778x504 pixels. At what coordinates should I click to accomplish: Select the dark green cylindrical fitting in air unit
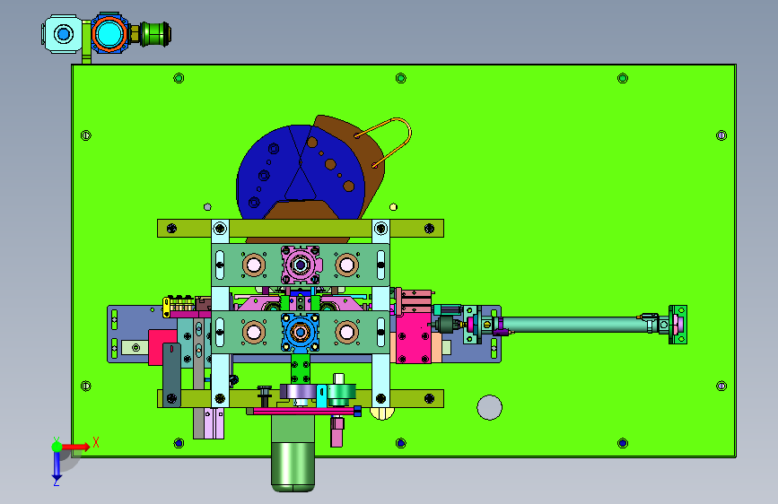[155, 34]
